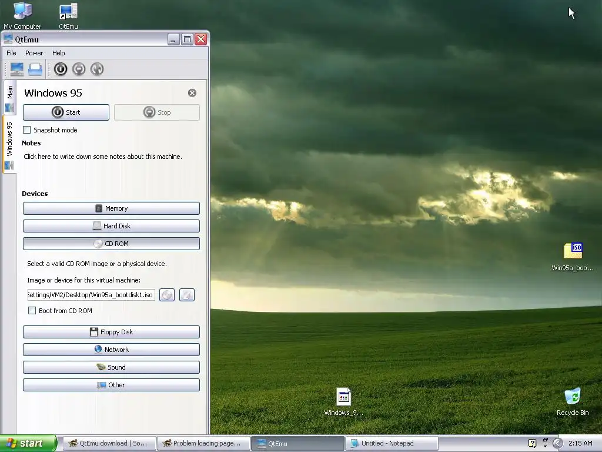Switch to Problem loading page taskbar window
Viewport: 602px width, 452px height.
(203, 443)
